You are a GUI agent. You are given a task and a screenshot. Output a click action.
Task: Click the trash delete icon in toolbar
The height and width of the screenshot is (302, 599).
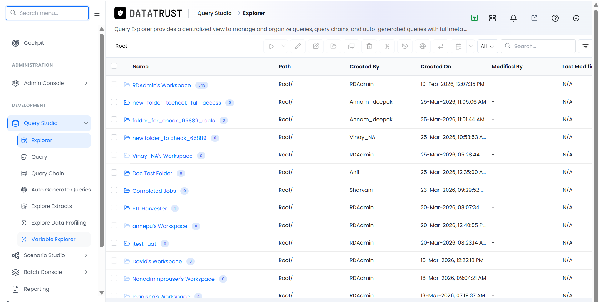pyautogui.click(x=369, y=46)
